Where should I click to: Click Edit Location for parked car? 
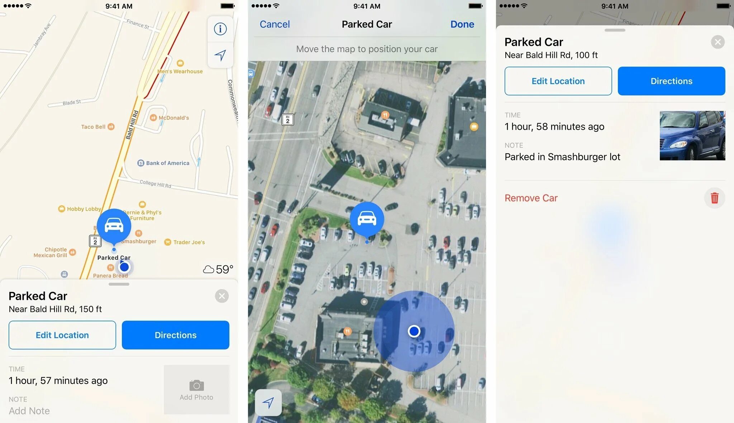coord(62,335)
